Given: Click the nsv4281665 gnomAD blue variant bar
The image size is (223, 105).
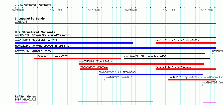Looking at the screenshot, I should tap(115, 48).
